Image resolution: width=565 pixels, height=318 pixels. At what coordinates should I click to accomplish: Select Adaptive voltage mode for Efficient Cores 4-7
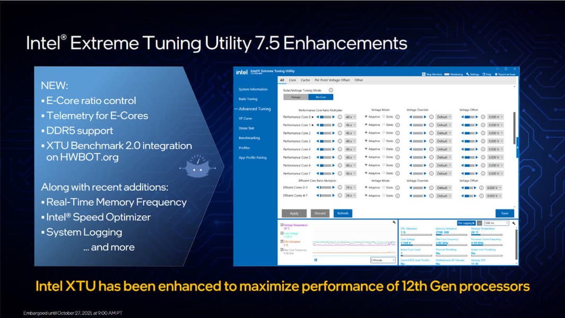click(366, 196)
